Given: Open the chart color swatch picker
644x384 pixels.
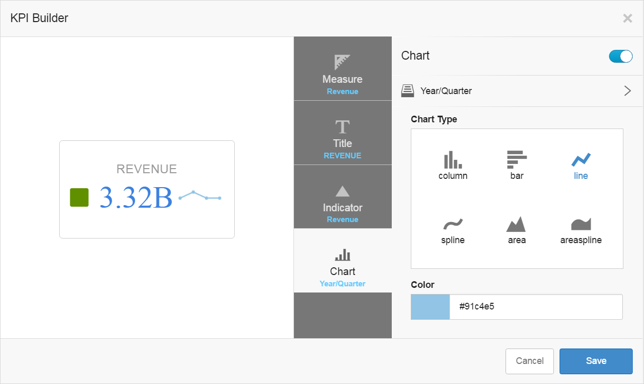Looking at the screenshot, I should coord(430,307).
